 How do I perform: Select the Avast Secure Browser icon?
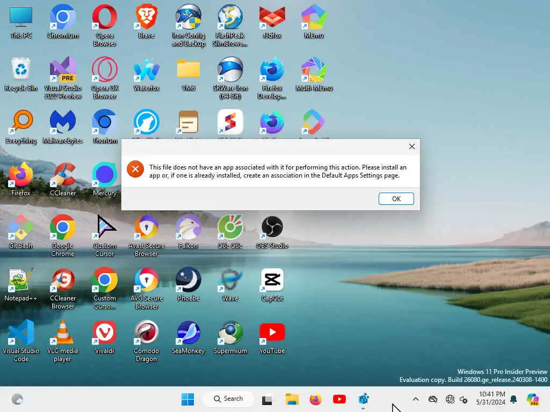click(146, 236)
